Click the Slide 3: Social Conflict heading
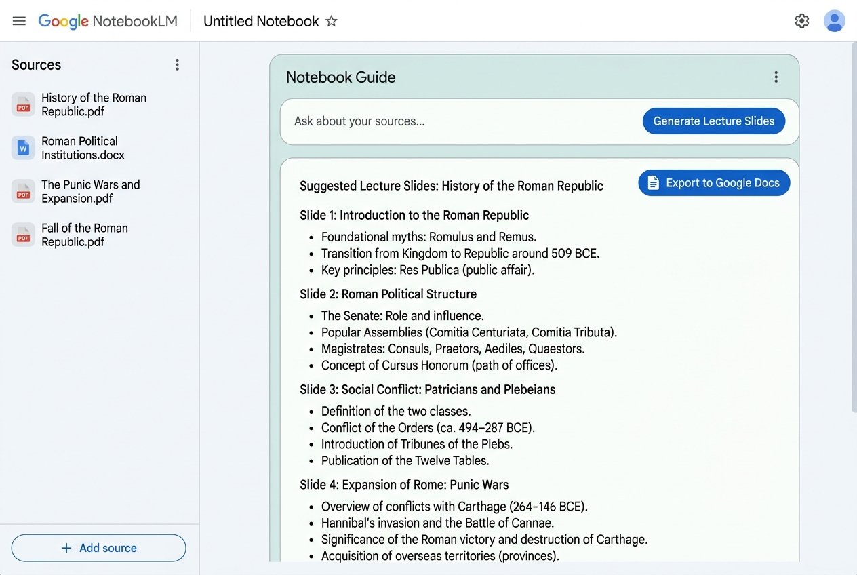Viewport: 857px width, 575px height. pyautogui.click(x=428, y=389)
